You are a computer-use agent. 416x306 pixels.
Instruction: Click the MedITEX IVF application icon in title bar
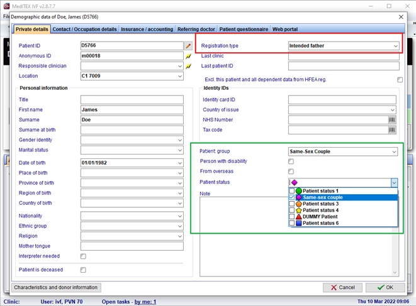[6, 6]
